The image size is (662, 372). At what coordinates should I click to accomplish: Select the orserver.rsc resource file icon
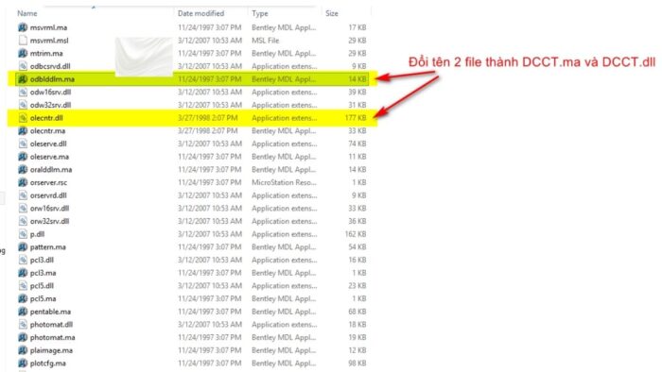point(23,182)
